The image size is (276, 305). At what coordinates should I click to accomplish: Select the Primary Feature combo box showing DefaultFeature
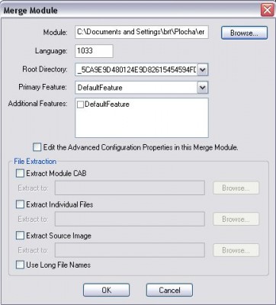coord(142,88)
